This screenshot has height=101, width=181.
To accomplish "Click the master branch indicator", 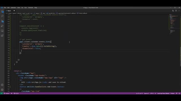I will 7,93.
